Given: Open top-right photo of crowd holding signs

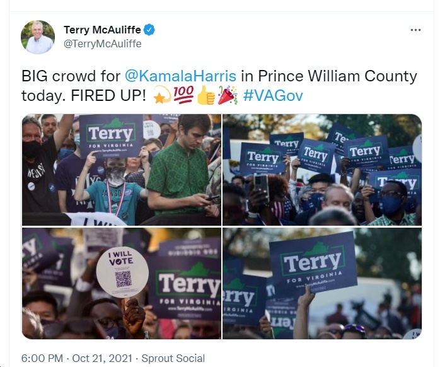Looking at the screenshot, I should tap(322, 170).
